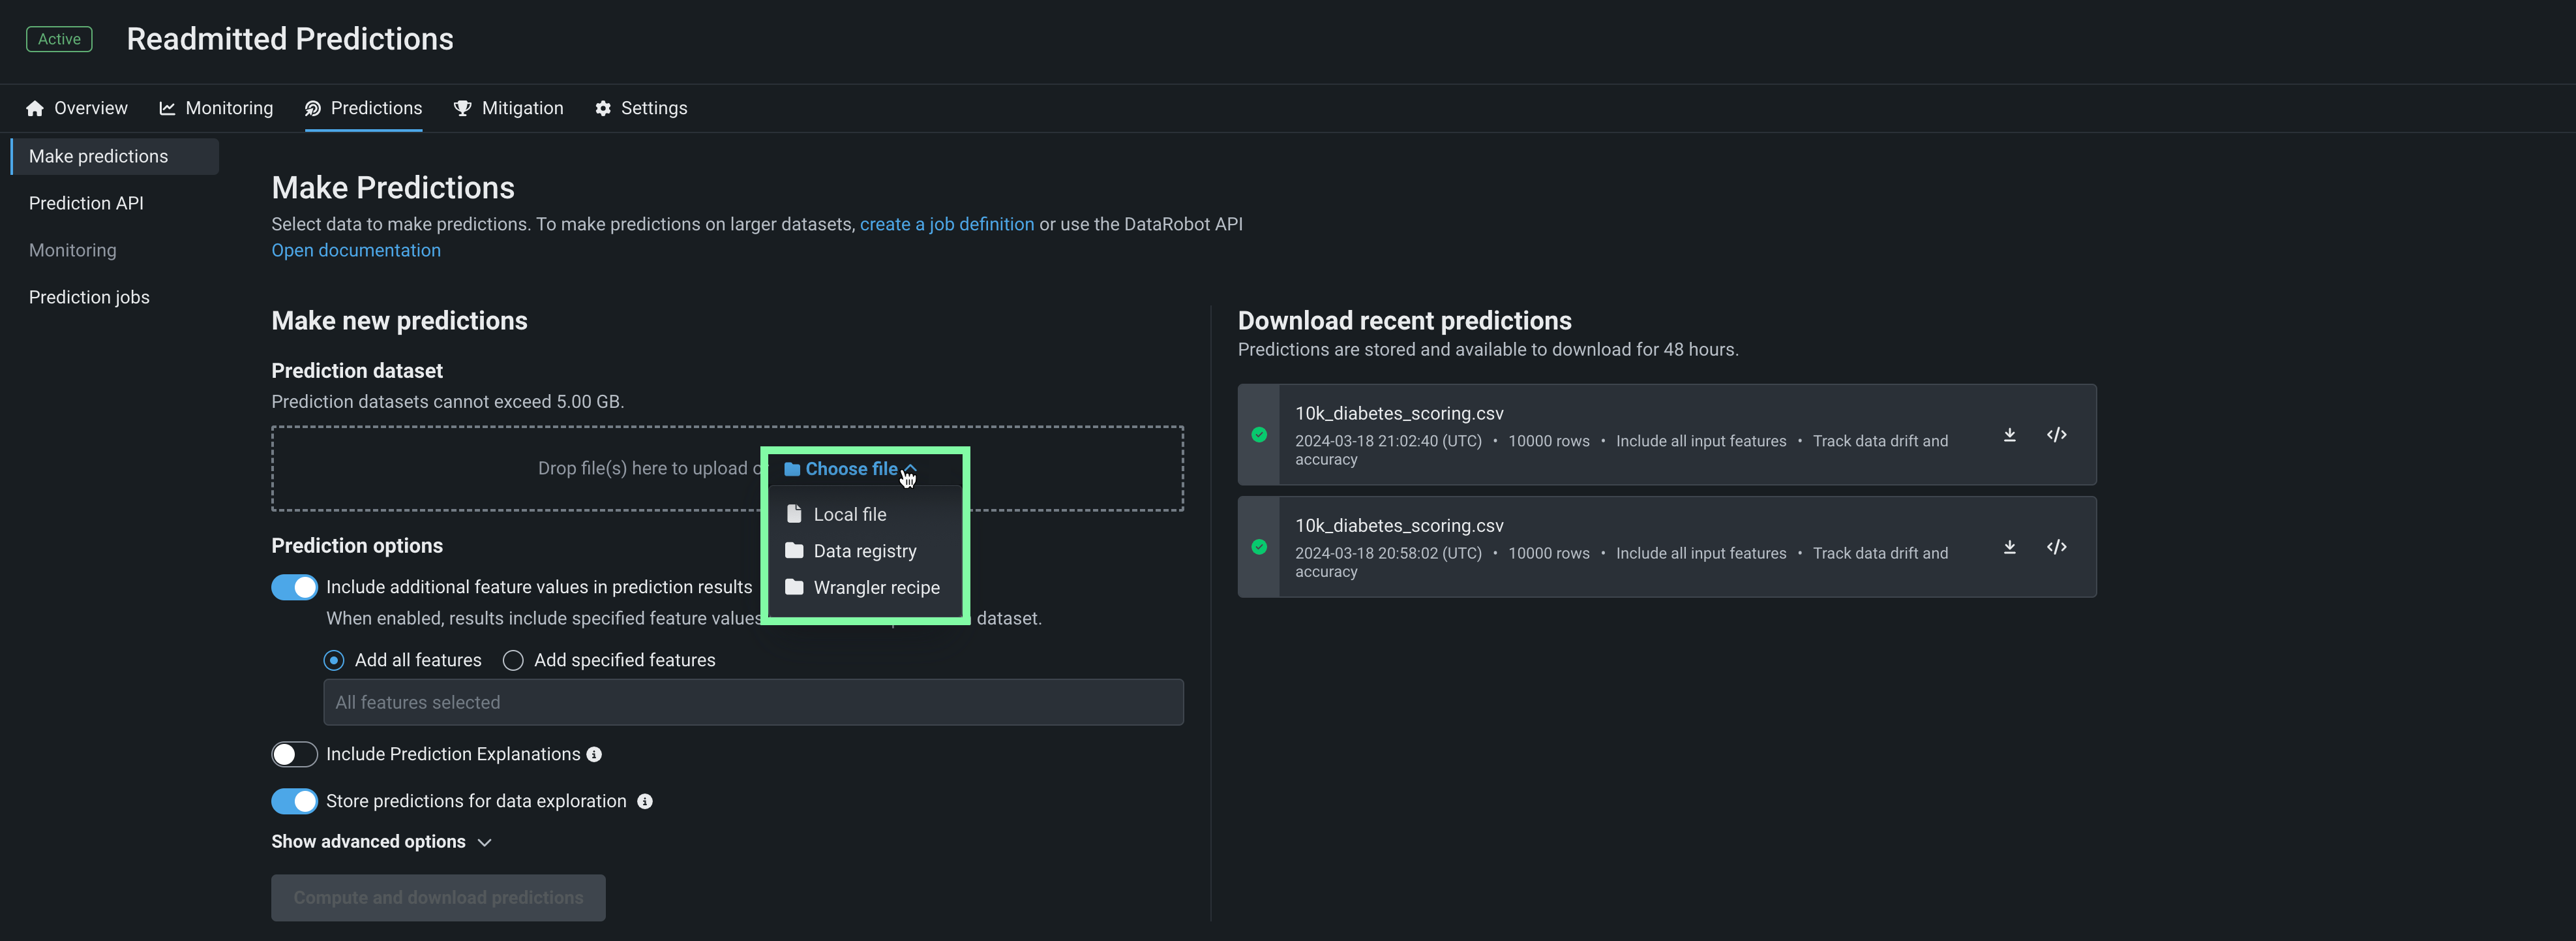Viewport: 2576px width, 941px height.
Task: Download the 20:58:02 prediction results
Action: pos(2009,547)
